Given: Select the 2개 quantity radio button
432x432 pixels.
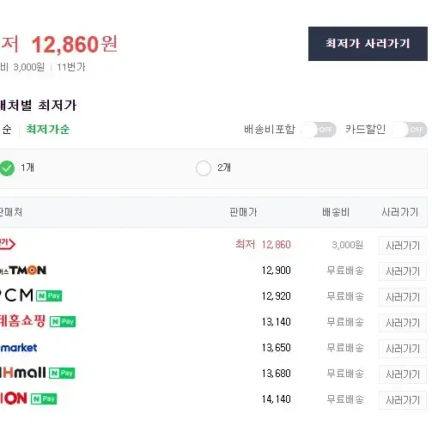Looking at the screenshot, I should point(204,168).
